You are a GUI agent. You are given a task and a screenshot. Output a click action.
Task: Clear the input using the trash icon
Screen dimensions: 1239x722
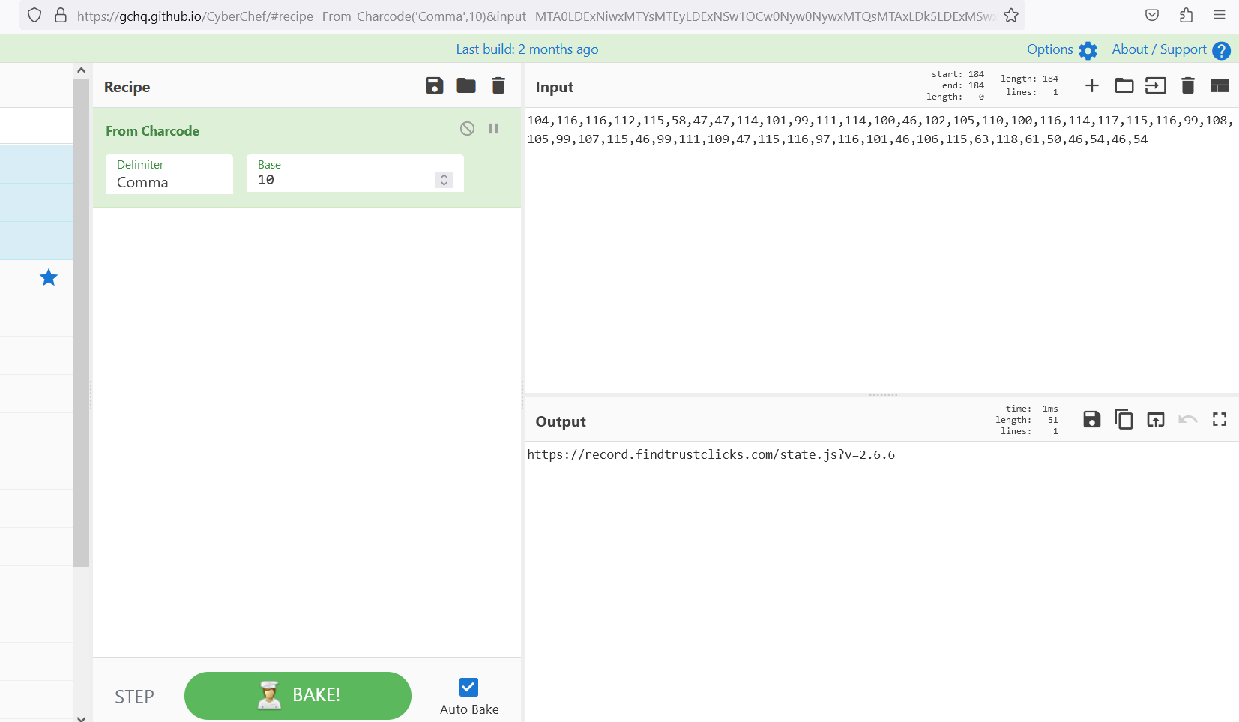1187,85
